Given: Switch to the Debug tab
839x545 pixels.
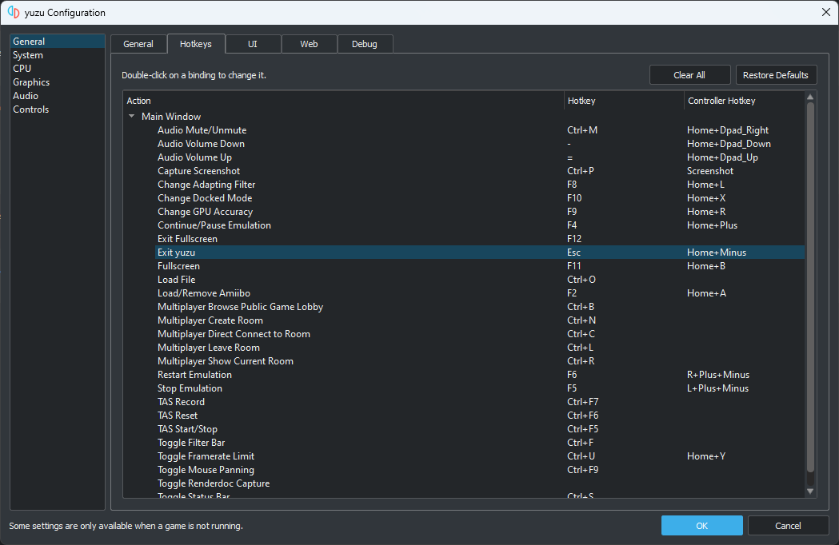Looking at the screenshot, I should click(365, 44).
